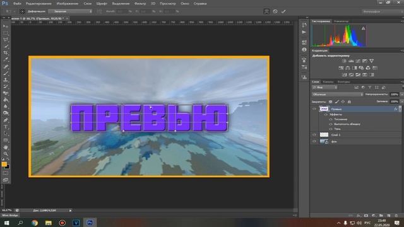The width and height of the screenshot is (404, 227).
Task: Hide the Превью text layer
Action: click(x=314, y=109)
